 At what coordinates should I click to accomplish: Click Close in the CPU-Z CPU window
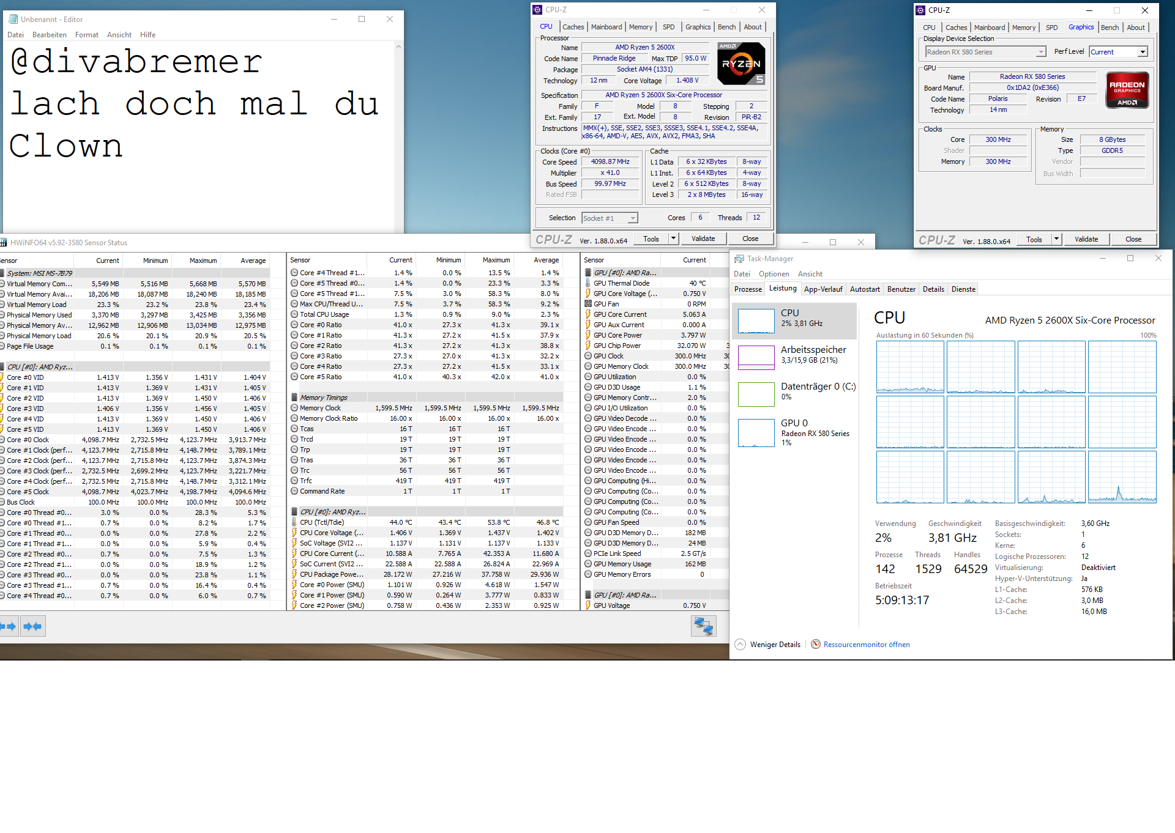tap(750, 239)
